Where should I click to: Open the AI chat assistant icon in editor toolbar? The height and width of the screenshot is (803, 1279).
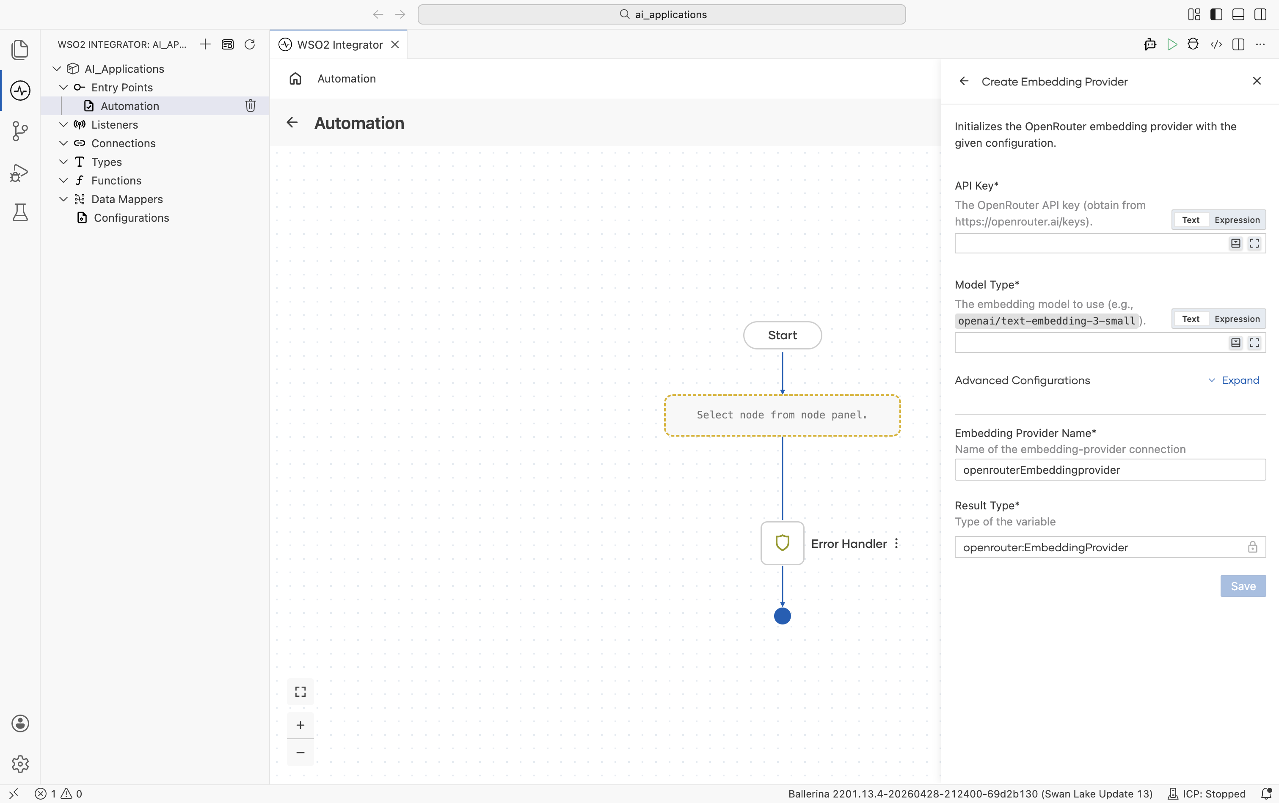point(1150,44)
